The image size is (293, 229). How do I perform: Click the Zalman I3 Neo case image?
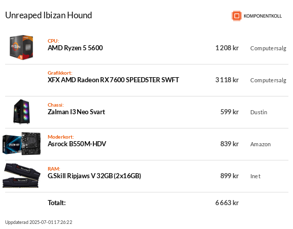coord(21,112)
